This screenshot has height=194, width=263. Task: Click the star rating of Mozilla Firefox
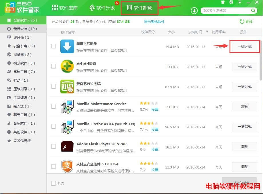pos(149,123)
